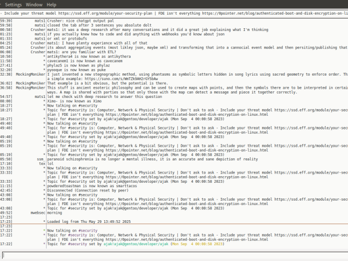Open the Help menu
Image resolution: width=348 pixels, height=261 pixels.
[x=51, y=4]
